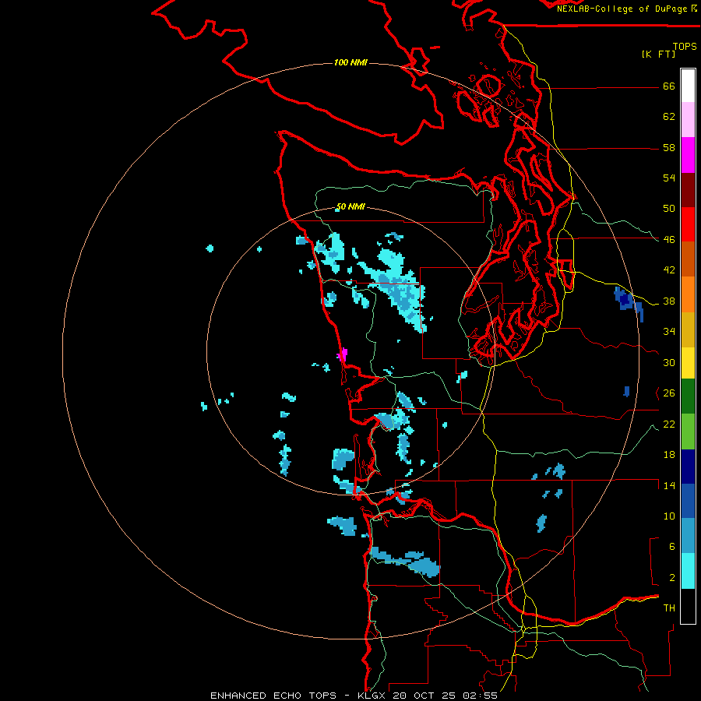Pick the cyan legend swatch

688,571
